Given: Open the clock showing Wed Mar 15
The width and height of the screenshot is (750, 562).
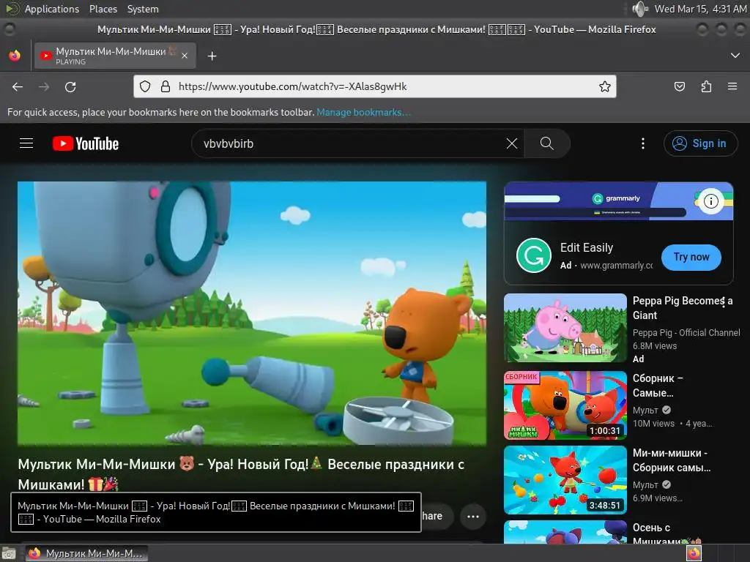Looking at the screenshot, I should pos(699,9).
